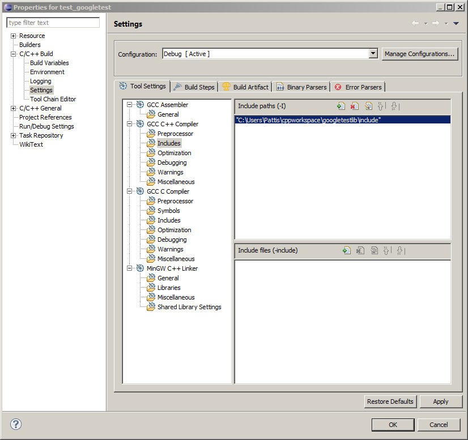Edit the selected include path

(368, 106)
